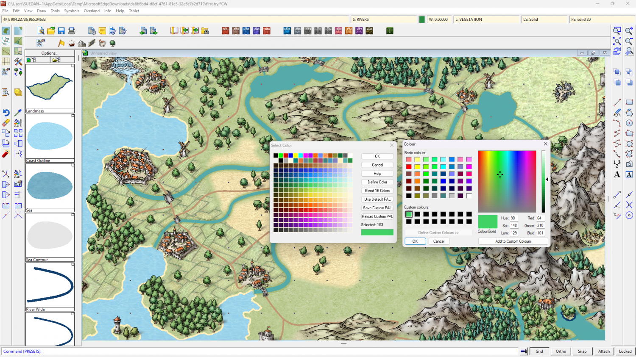Open the Draw menu
This screenshot has height=357, width=636.
tap(42, 11)
